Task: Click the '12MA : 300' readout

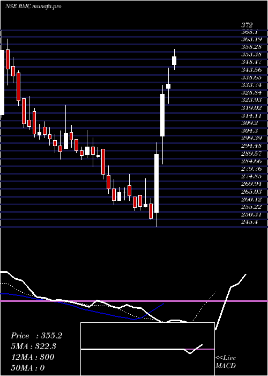Action: 33,357
